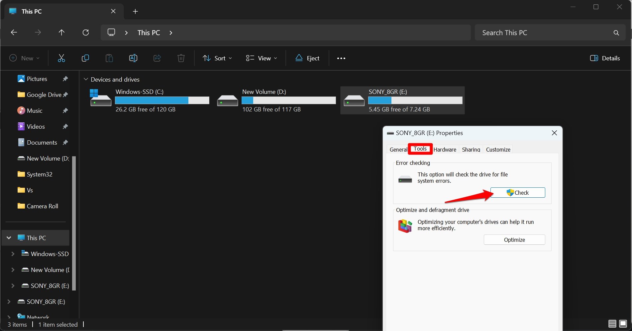Unpin Documents using its pin icon

coord(65,143)
